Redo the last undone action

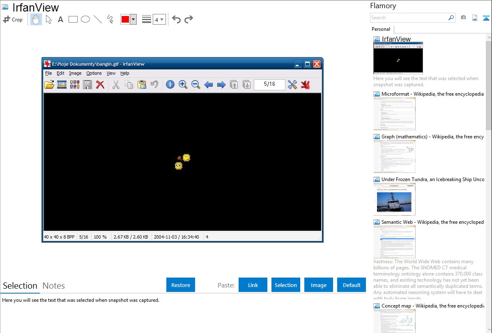pyautogui.click(x=189, y=19)
